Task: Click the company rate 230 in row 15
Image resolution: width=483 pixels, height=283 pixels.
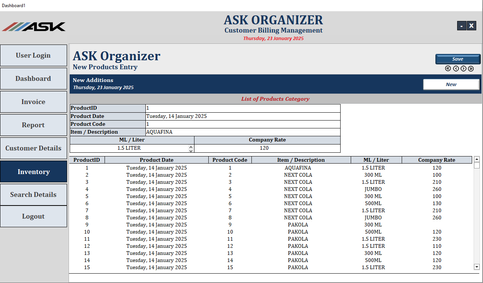Action: coord(437,268)
